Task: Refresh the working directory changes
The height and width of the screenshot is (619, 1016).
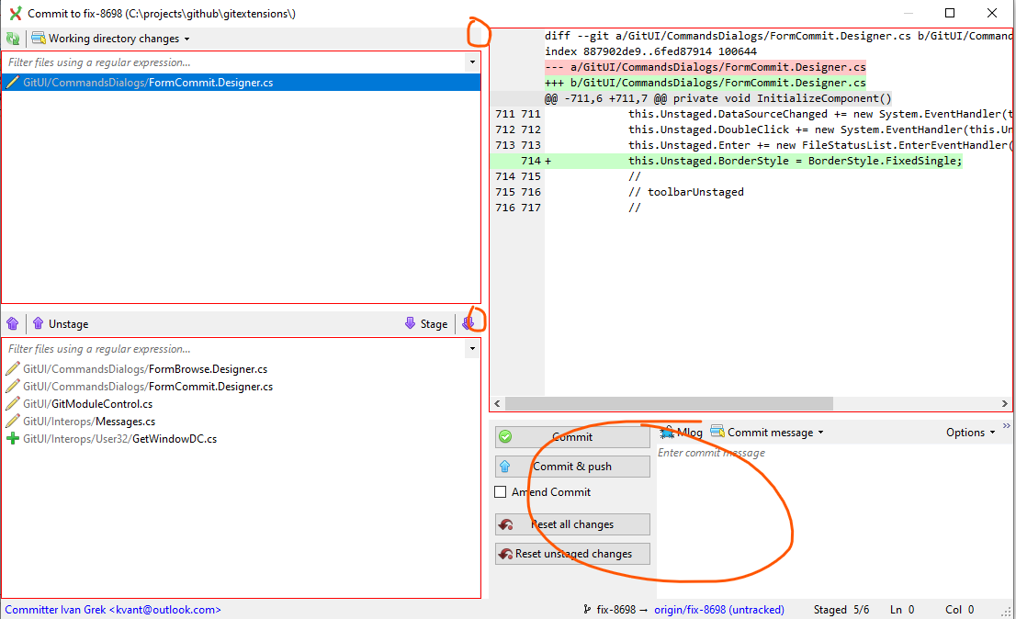Action: pos(12,38)
